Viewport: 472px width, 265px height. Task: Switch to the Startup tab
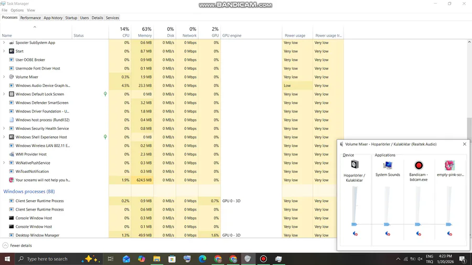(x=71, y=18)
